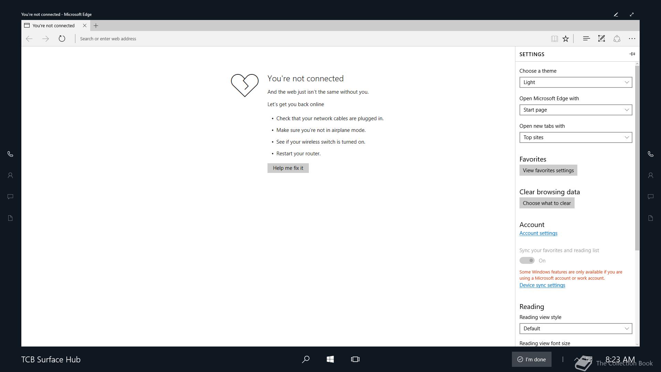The width and height of the screenshot is (661, 372).
Task: Open the Device sync settings link
Action: (x=542, y=285)
